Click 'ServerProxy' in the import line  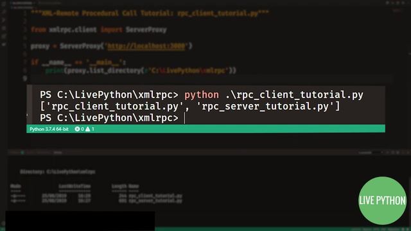146,30
